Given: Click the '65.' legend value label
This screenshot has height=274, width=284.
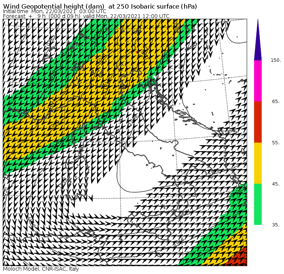Looking at the screenshot, I should [276, 101].
